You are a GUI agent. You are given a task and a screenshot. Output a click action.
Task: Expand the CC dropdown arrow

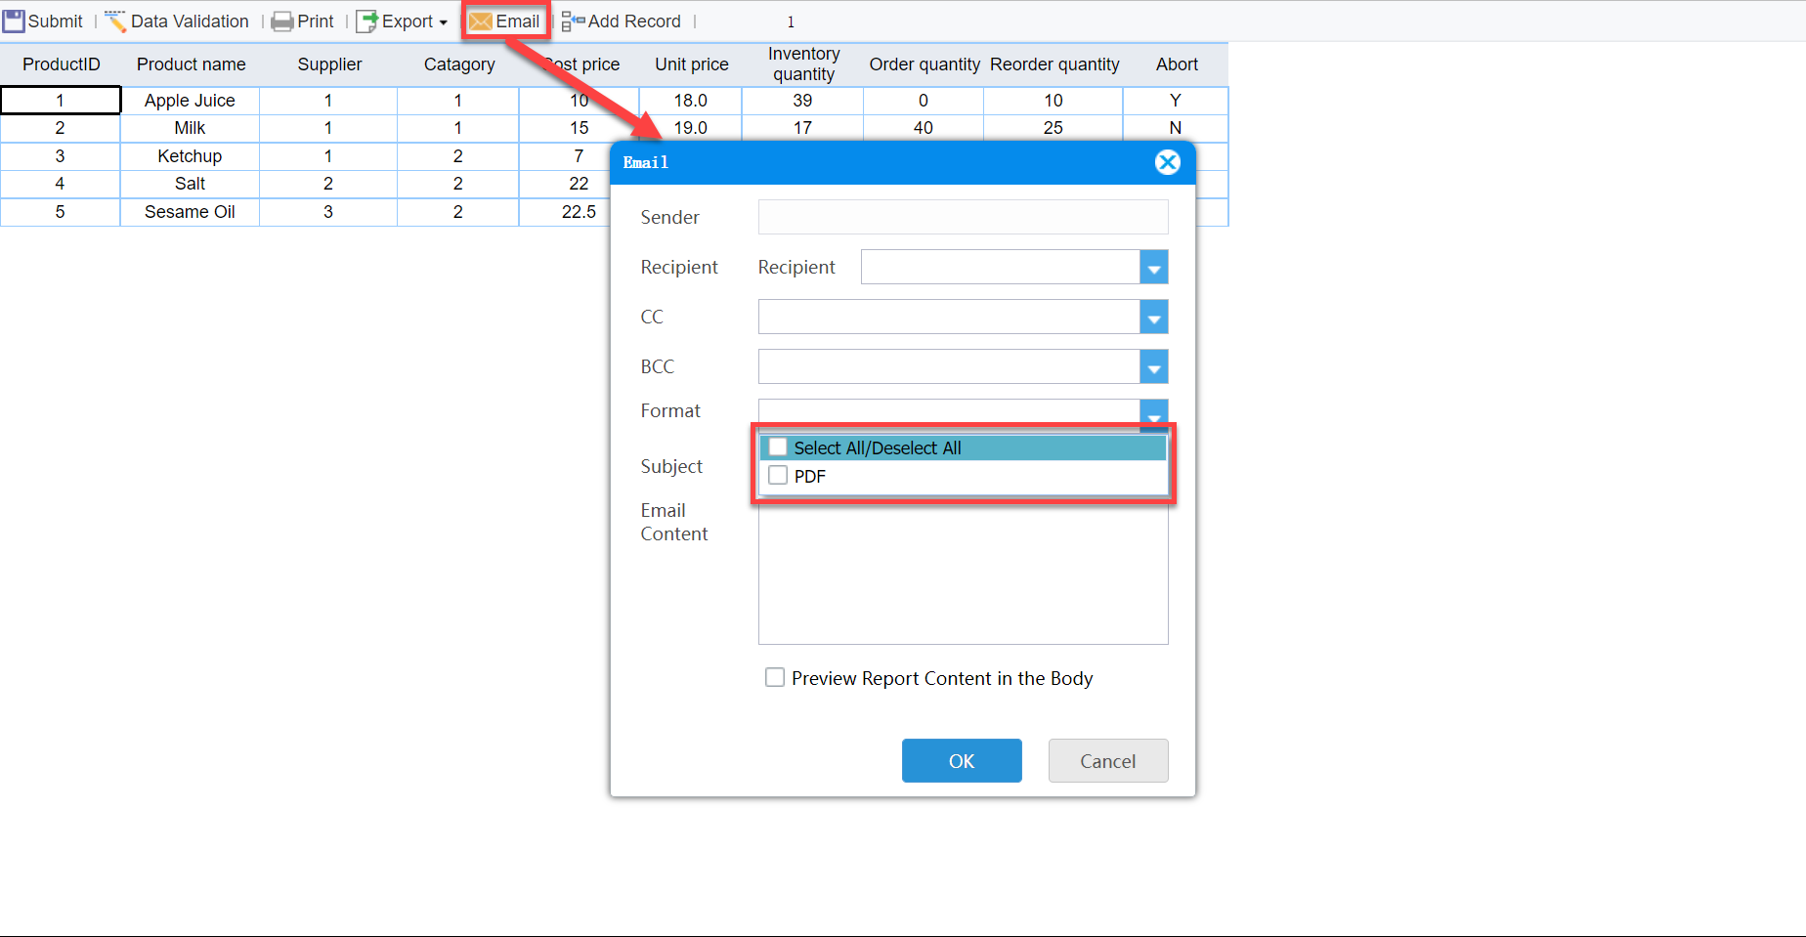click(1154, 317)
